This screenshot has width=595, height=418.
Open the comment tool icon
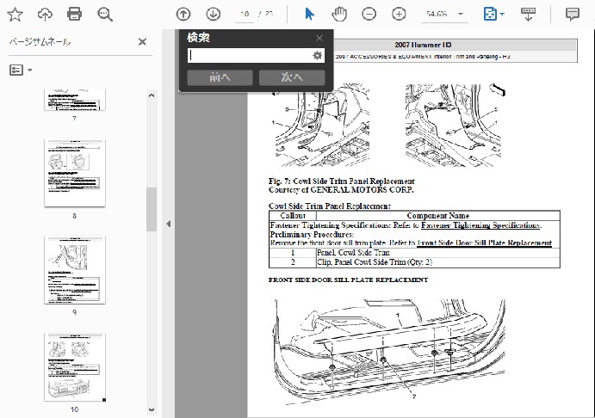click(x=573, y=15)
